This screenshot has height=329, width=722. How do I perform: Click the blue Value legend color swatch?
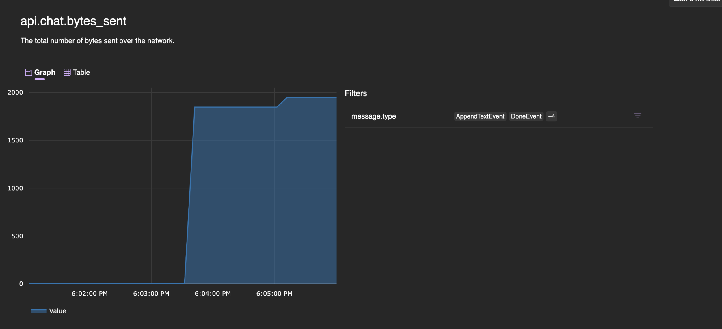pyautogui.click(x=39, y=311)
